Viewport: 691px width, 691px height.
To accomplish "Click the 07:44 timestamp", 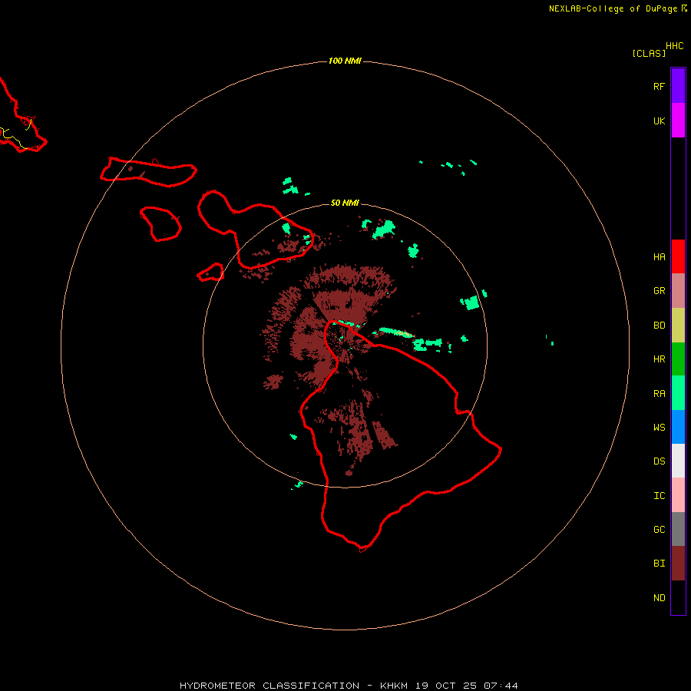I will pyautogui.click(x=501, y=686).
